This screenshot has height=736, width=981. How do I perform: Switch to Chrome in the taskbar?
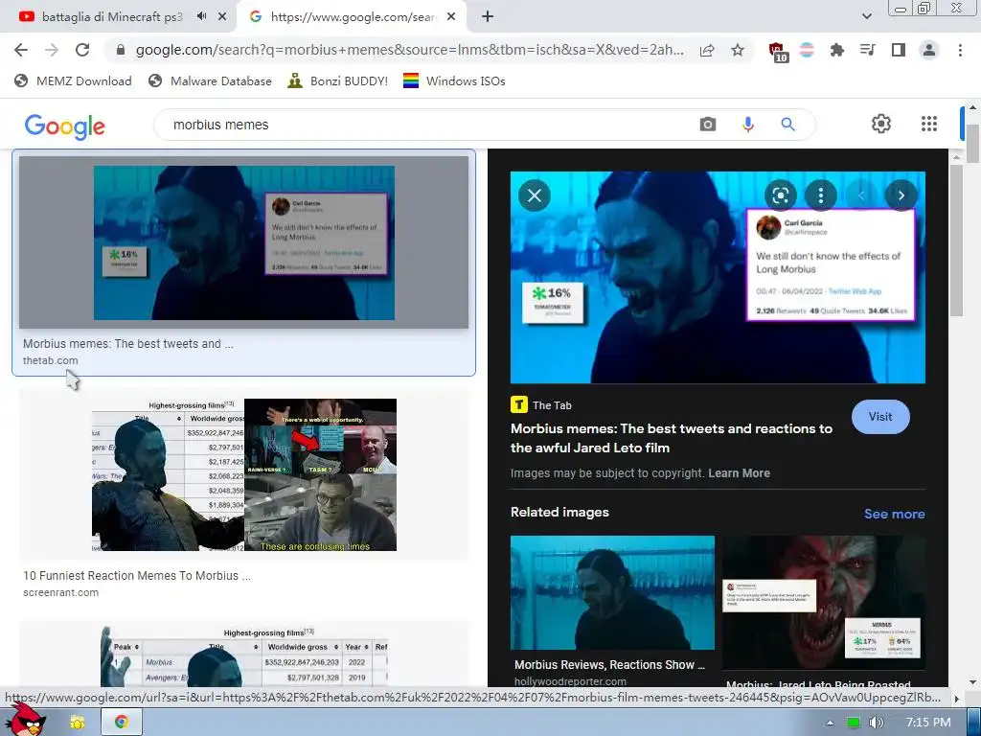tap(122, 723)
